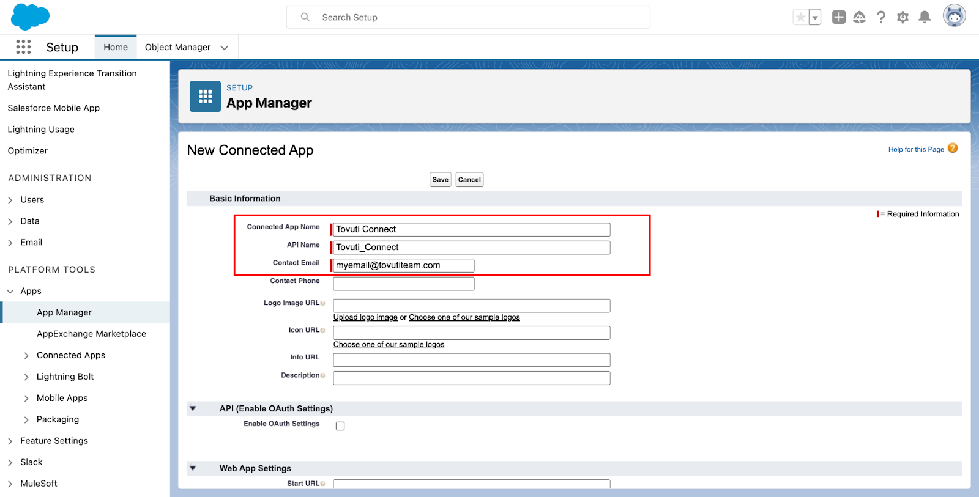Screen dimensions: 979x497
Task: Open the App Launcher dots grid
Action: click(x=23, y=47)
